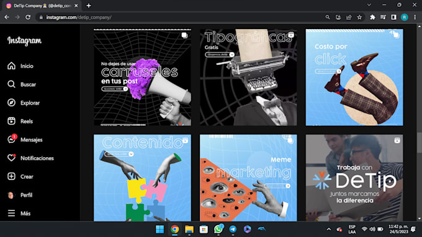Open WhatsApp from the taskbar
The width and height of the screenshot is (422, 237).
tap(218, 229)
